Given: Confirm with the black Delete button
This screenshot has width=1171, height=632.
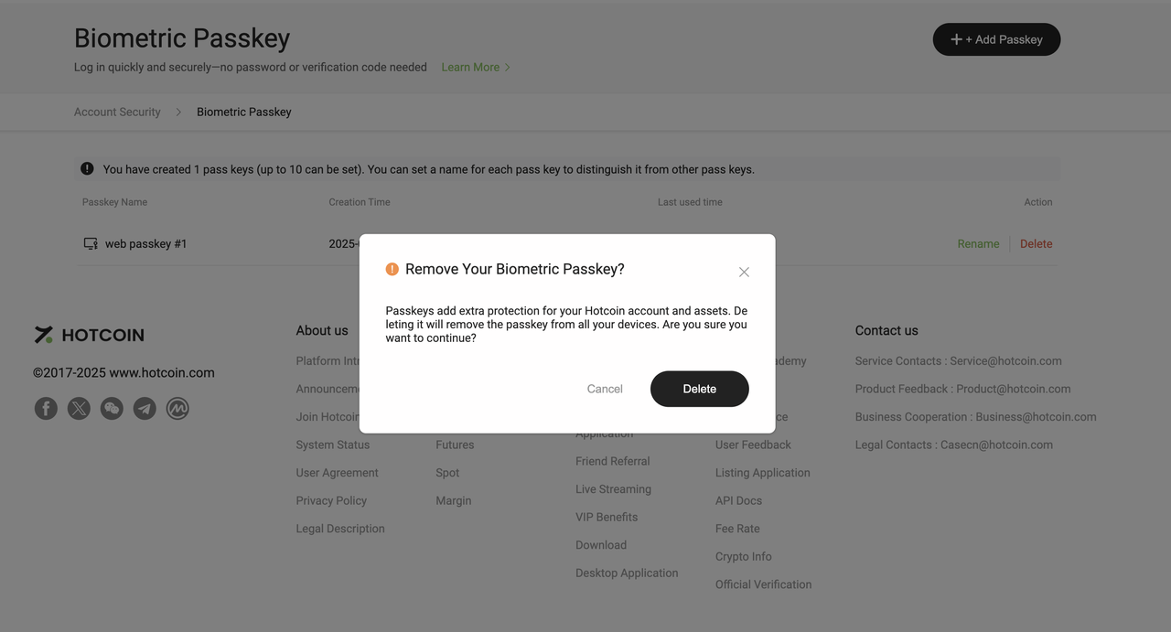Looking at the screenshot, I should (699, 389).
